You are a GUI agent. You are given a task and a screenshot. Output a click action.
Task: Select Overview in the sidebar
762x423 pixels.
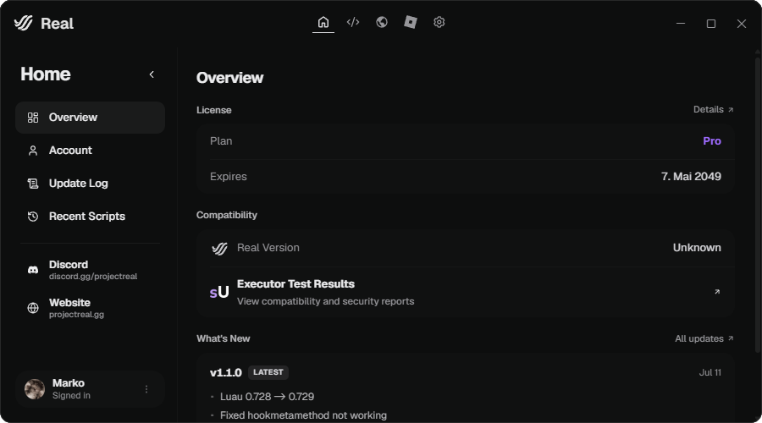coord(90,118)
